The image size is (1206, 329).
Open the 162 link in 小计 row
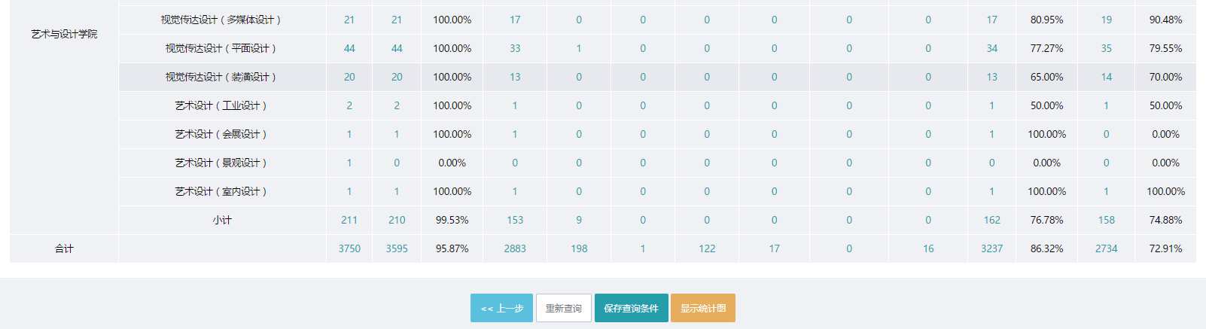tap(991, 220)
